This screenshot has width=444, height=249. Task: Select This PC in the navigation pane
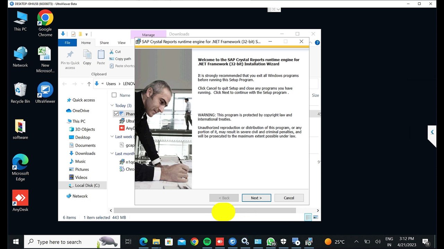(76, 121)
